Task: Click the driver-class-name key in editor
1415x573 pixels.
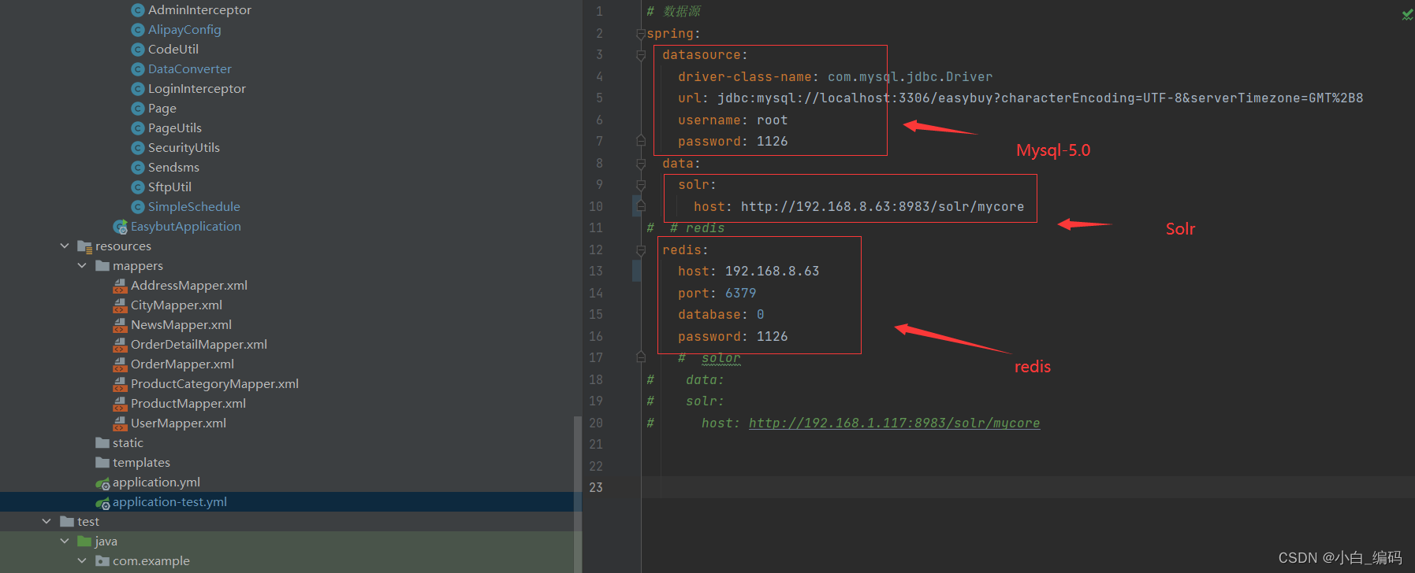Action: (745, 77)
